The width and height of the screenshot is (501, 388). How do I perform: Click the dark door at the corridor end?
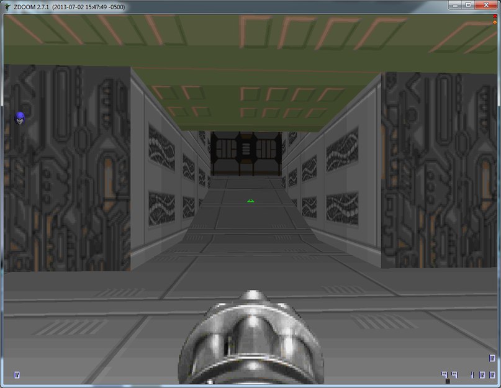[246, 153]
